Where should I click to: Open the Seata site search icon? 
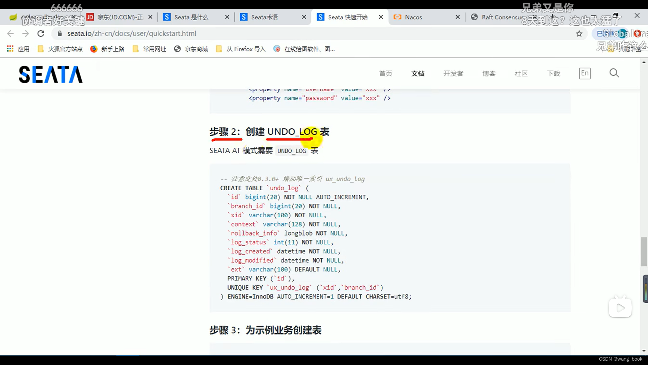pos(614,73)
